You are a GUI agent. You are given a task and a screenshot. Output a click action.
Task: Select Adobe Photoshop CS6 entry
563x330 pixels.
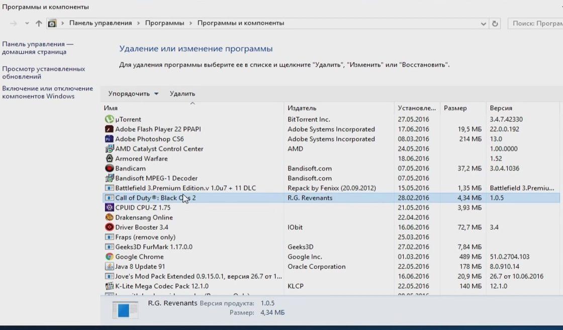pos(149,139)
